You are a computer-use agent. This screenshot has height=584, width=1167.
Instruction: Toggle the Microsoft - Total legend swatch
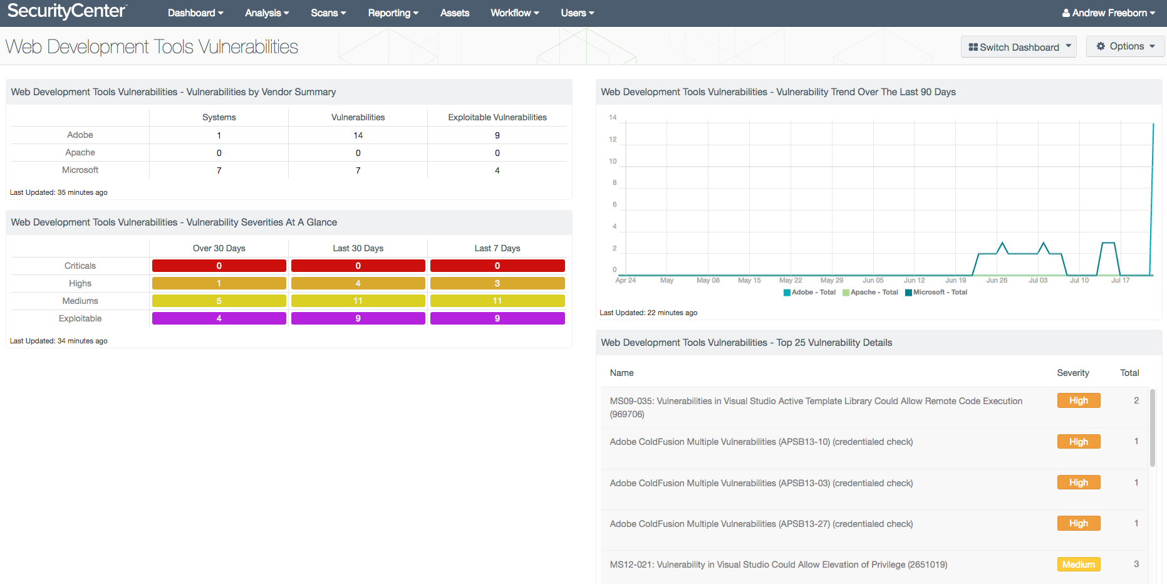pyautogui.click(x=908, y=293)
